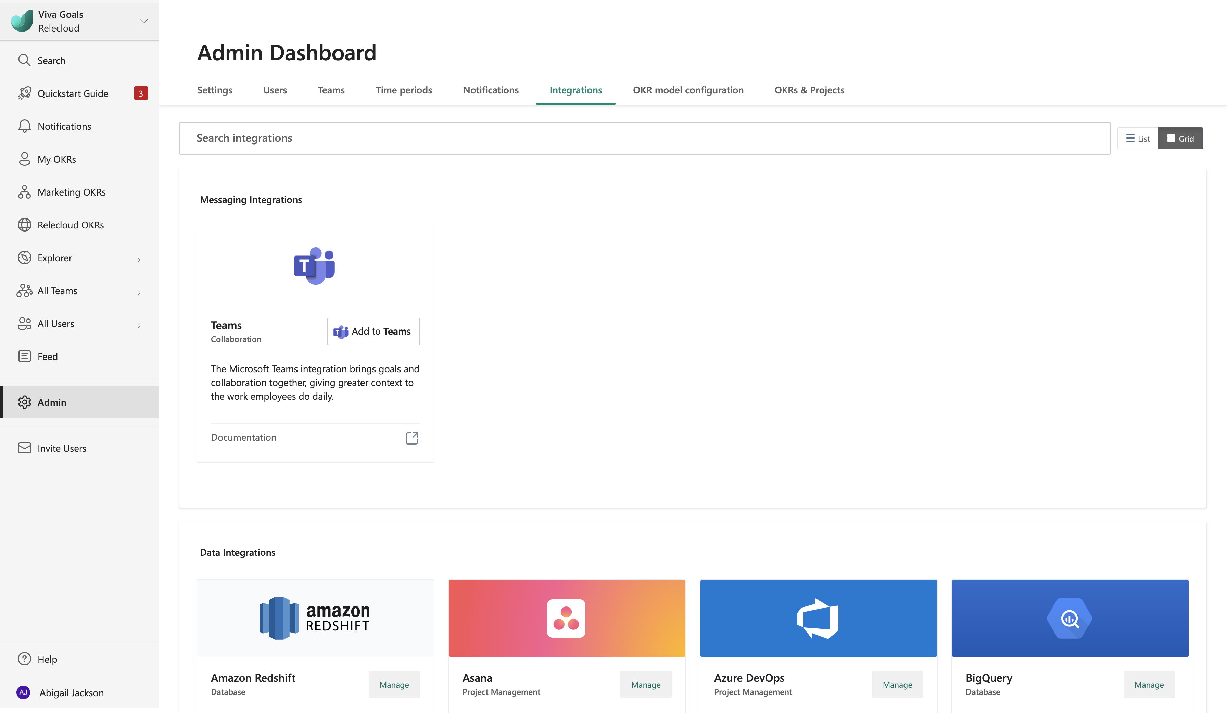This screenshot has width=1227, height=713.
Task: Click the Admin menu icon in sidebar
Action: 25,401
